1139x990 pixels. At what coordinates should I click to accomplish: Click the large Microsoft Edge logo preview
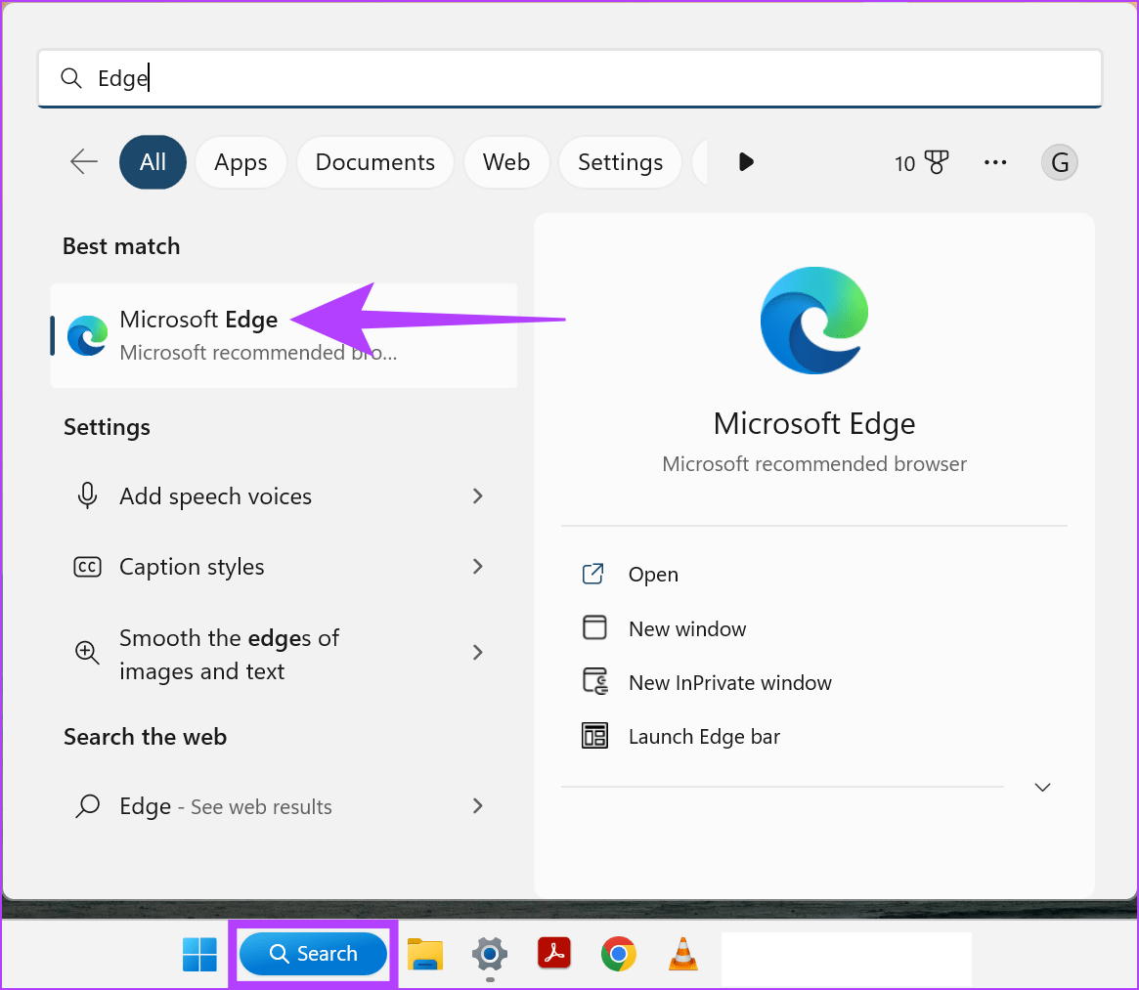click(813, 321)
